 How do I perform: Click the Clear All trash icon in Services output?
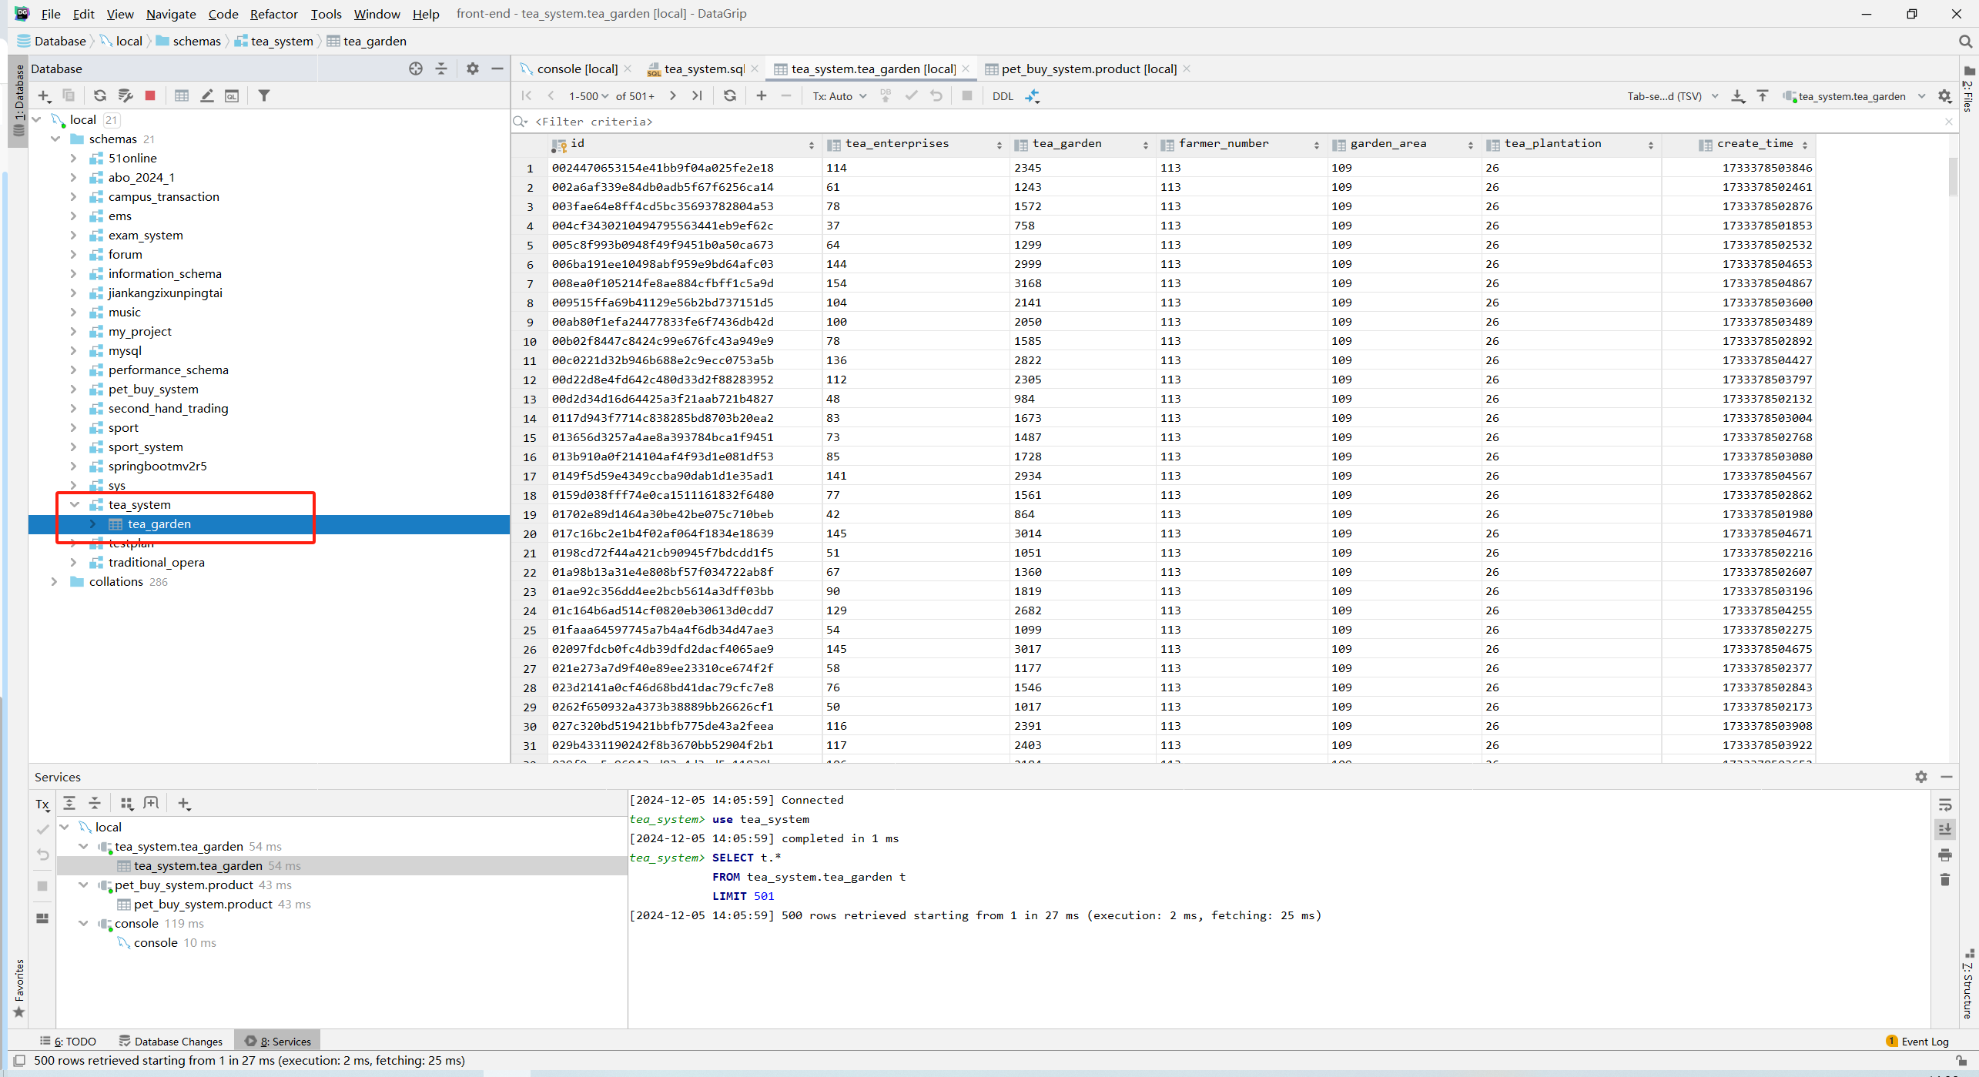[x=1945, y=879]
